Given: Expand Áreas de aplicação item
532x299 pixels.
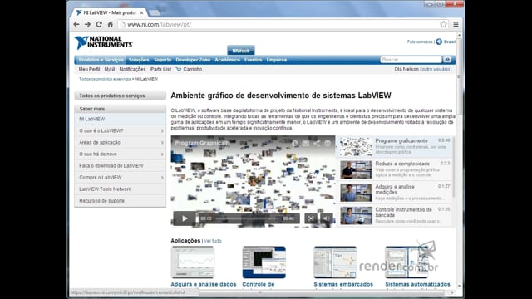Looking at the screenshot, I should click(120, 142).
